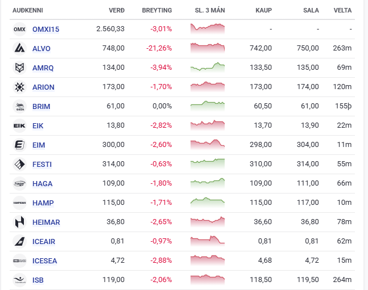Open the HAGA ticker link
The image size is (368, 290).
click(42, 183)
